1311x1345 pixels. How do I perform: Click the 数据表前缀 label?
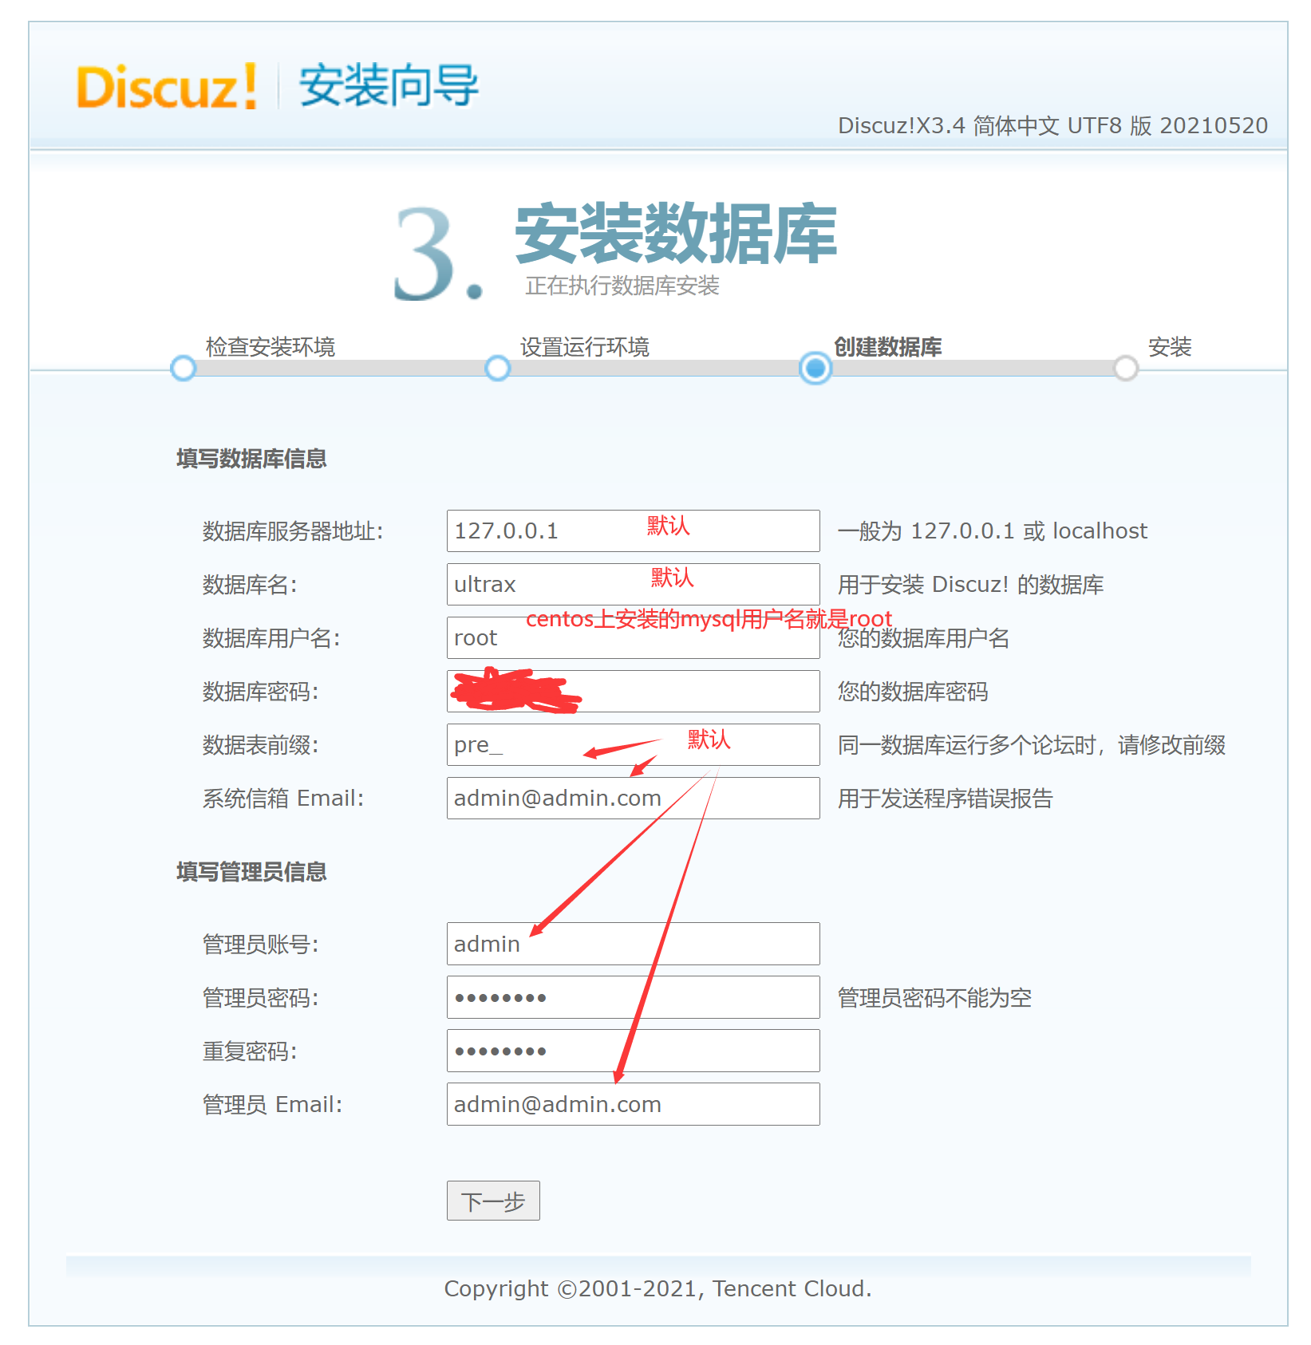(x=260, y=745)
